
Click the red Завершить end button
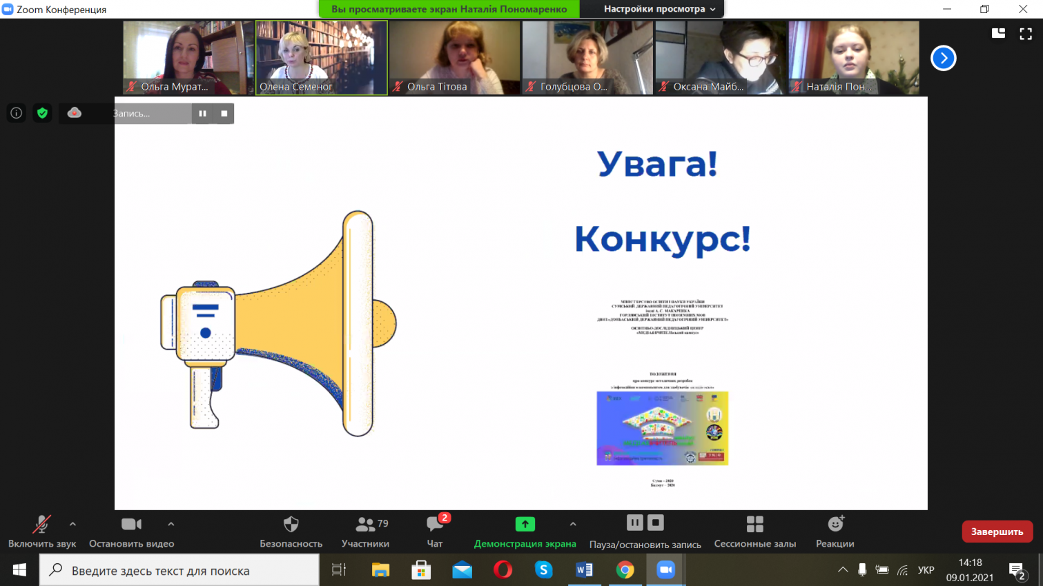[x=997, y=532]
